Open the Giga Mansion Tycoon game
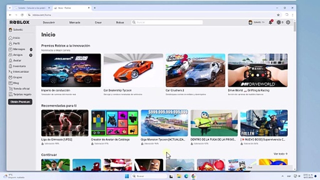The height and width of the screenshot is (180, 320). coord(164,123)
